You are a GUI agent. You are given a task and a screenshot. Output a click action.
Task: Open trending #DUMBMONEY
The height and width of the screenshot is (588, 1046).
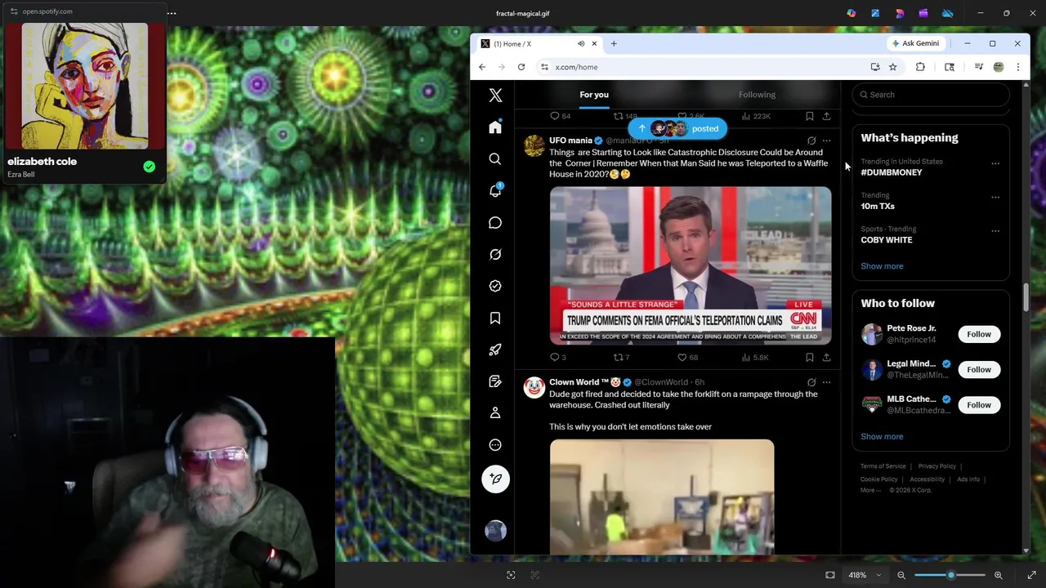pyautogui.click(x=891, y=172)
